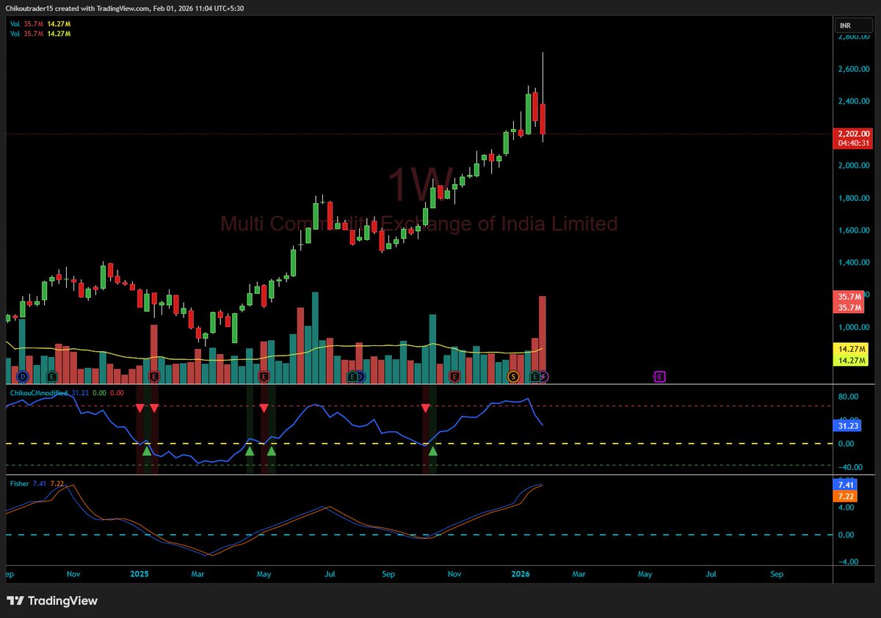The image size is (881, 618).
Task: Click the orange 7.22 Fisher signal label
Action: click(x=844, y=496)
